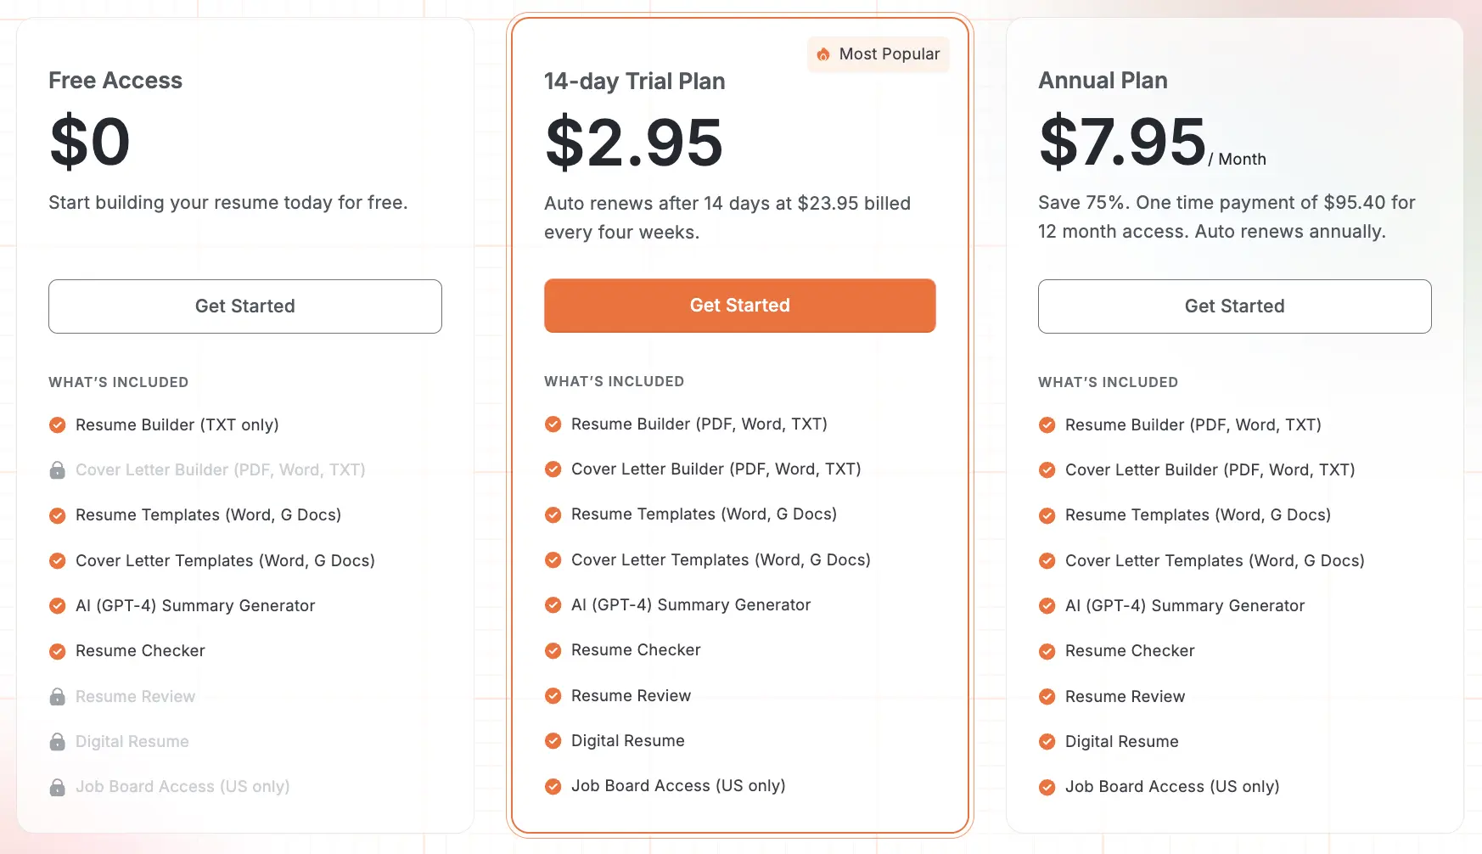
Task: Click Annual Plan Digital Resume checkmark icon
Action: [x=1047, y=742]
